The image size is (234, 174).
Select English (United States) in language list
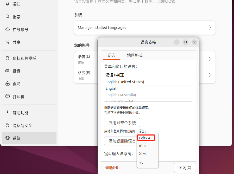(125, 82)
